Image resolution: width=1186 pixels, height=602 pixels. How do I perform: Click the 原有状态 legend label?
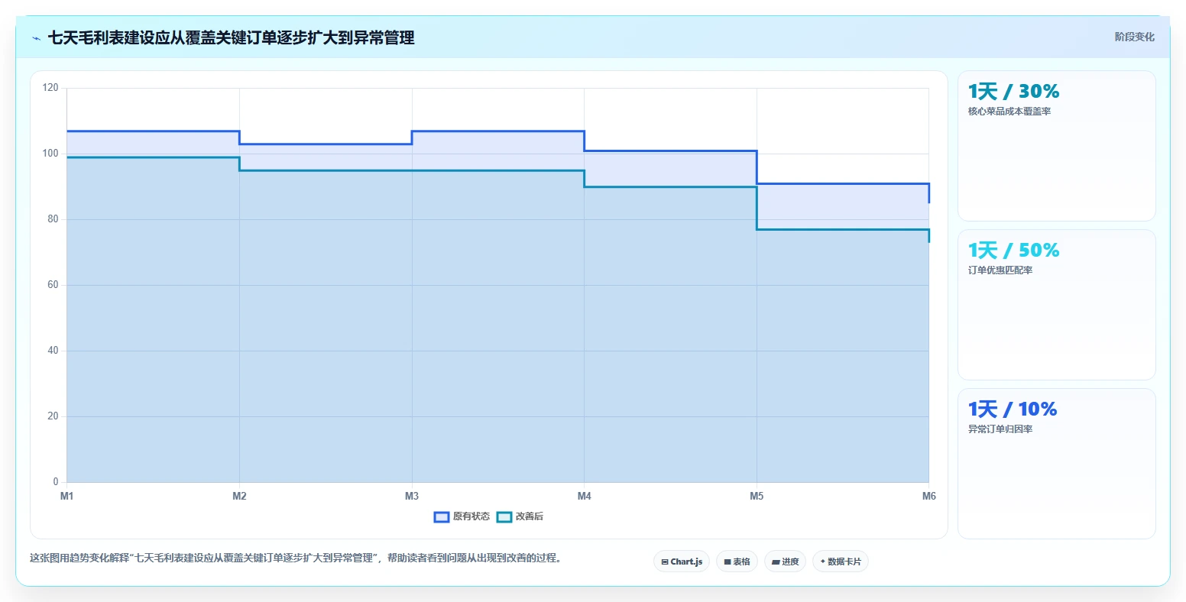[x=471, y=517]
